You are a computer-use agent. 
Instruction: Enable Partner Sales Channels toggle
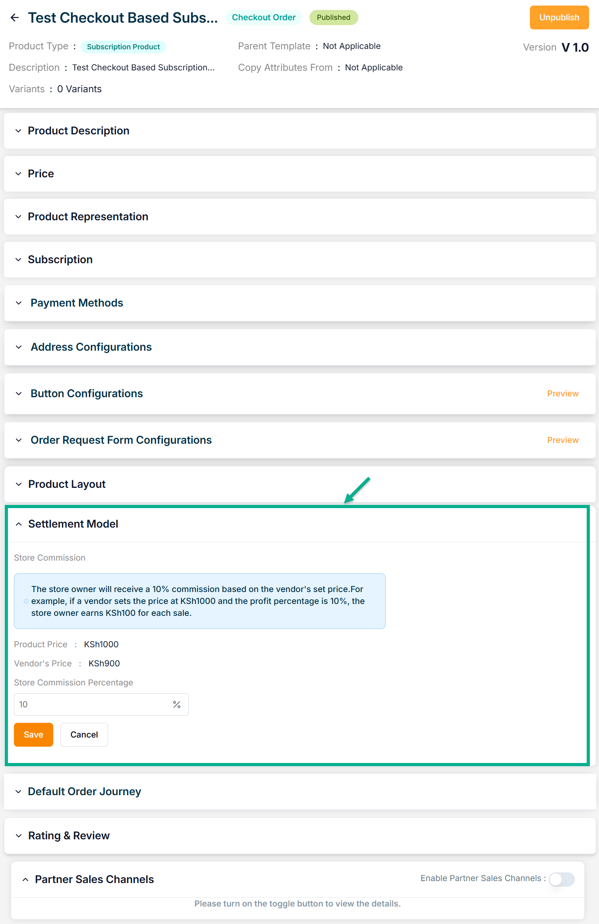click(x=561, y=879)
